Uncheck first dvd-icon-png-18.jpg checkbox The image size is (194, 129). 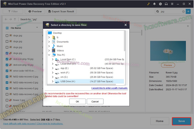point(7,59)
